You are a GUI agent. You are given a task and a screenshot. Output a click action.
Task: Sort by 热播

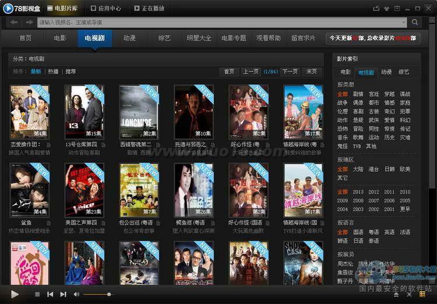(53, 72)
